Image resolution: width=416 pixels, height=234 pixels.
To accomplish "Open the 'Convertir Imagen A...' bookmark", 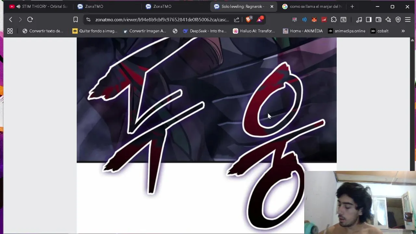I will 145,31.
